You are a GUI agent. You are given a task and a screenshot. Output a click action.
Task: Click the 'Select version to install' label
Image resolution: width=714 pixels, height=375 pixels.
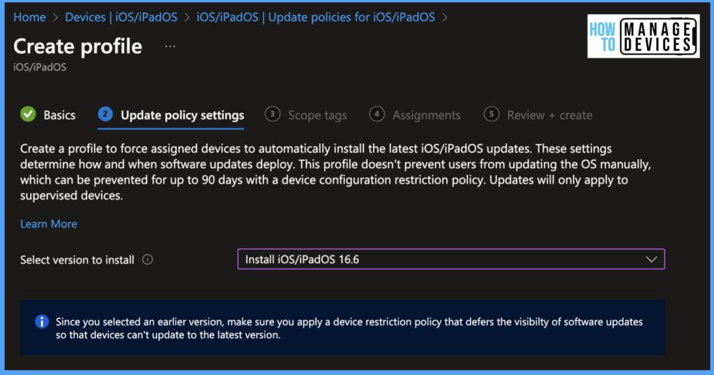[77, 260]
